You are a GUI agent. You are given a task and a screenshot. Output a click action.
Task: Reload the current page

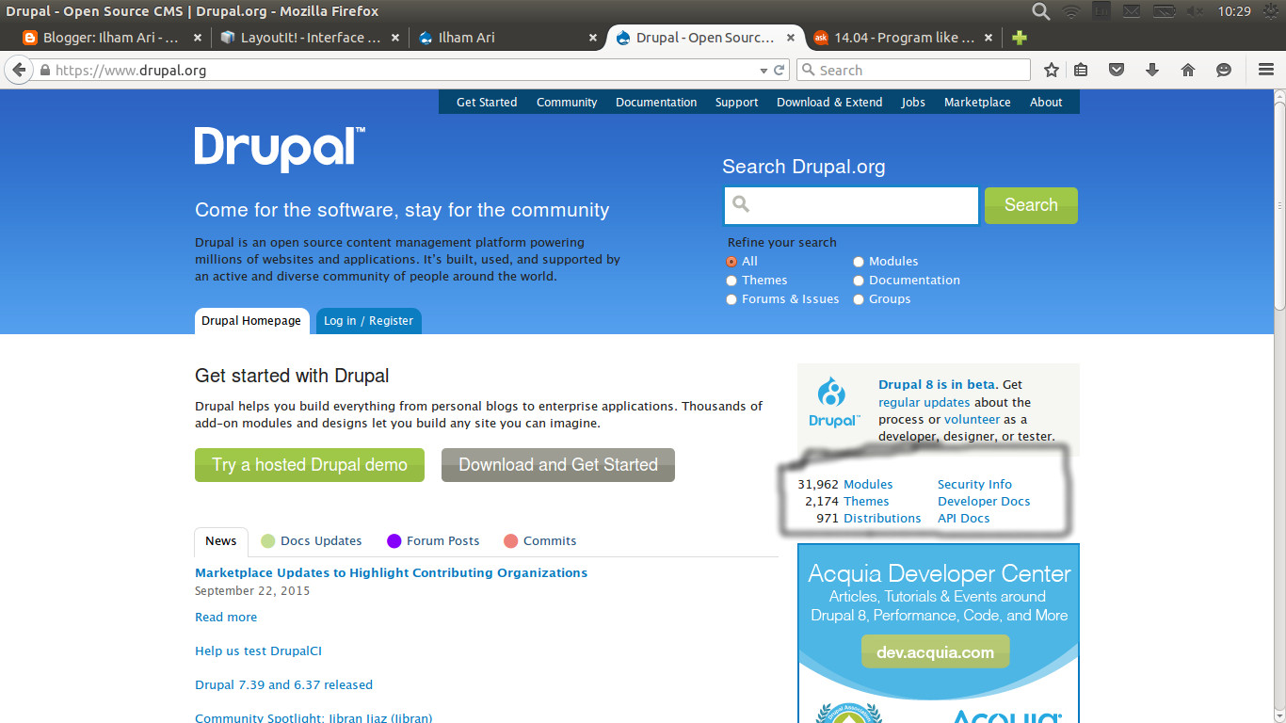click(x=780, y=70)
